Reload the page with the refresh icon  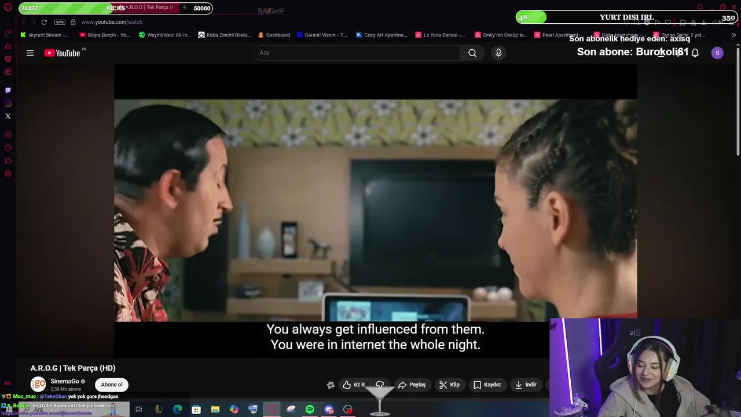pos(44,22)
